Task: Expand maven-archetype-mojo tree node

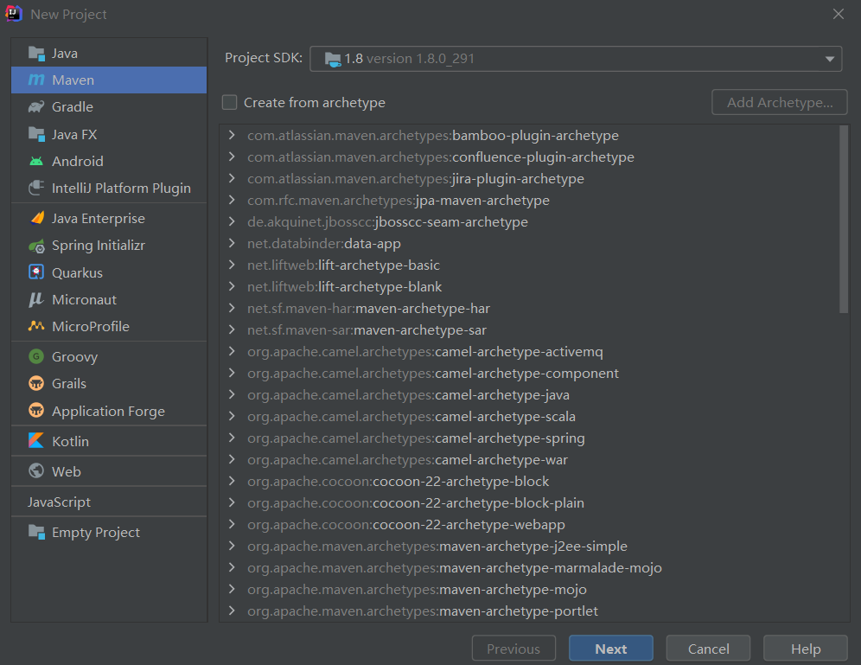Action: click(x=232, y=589)
